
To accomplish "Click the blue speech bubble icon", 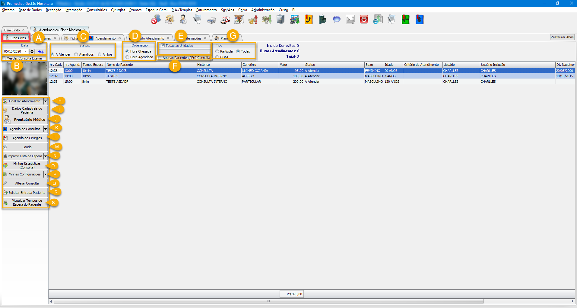I will point(336,20).
